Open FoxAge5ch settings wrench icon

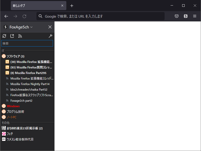click(x=51, y=36)
